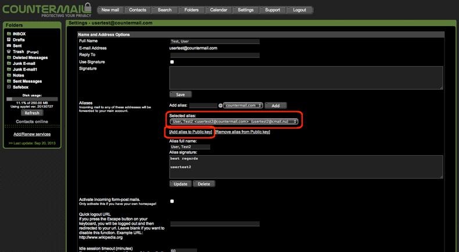Click the Junk E-mail folder icon

coord(9,63)
